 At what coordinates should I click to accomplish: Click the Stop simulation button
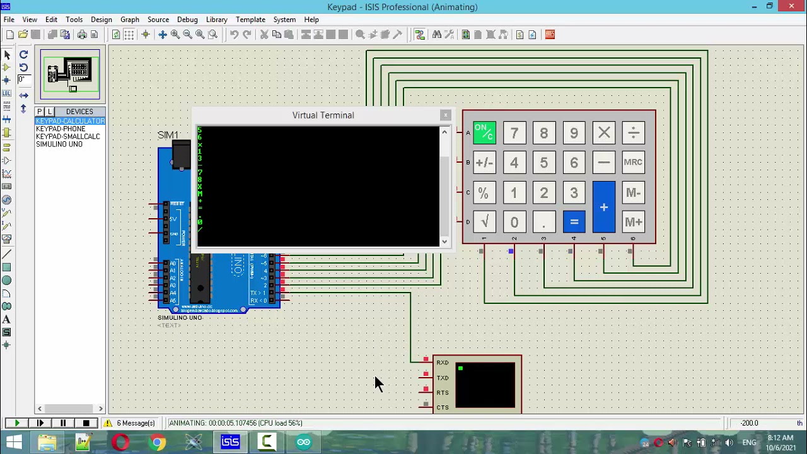click(x=86, y=423)
